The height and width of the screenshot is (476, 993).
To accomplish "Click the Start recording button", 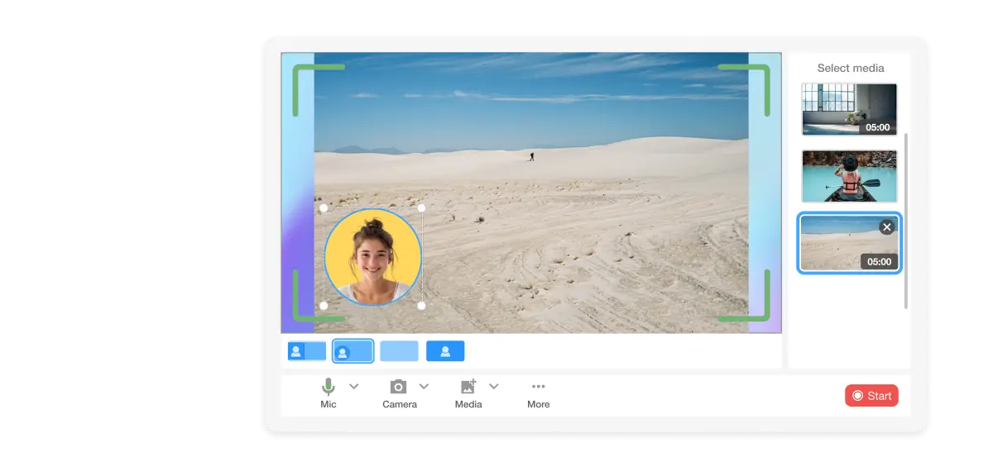I will 871,395.
